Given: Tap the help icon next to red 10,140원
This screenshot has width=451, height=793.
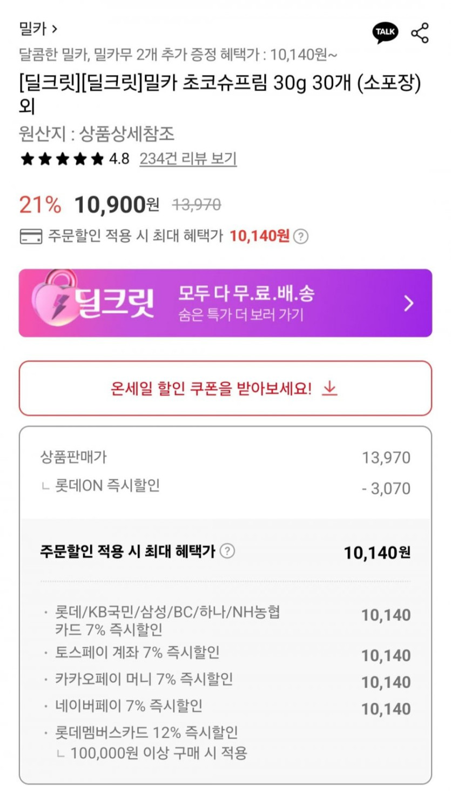Looking at the screenshot, I should (301, 237).
